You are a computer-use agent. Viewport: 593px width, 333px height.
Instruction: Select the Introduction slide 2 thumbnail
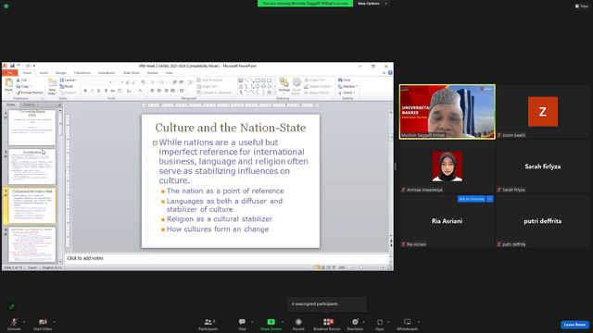[x=32, y=166]
